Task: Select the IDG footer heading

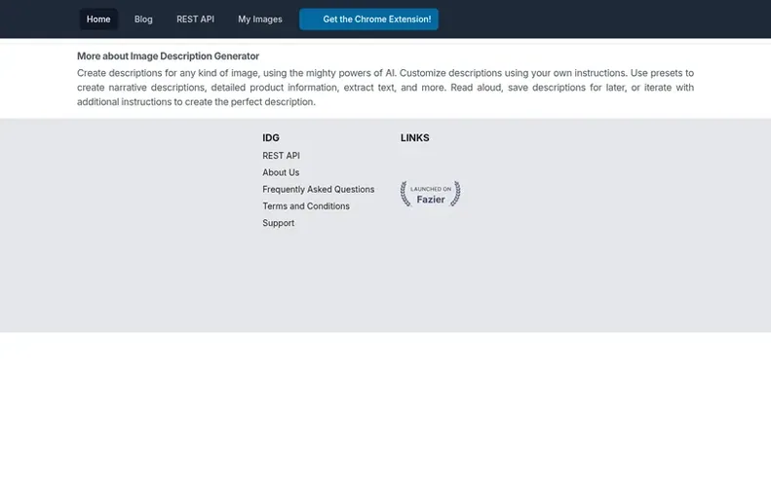Action: click(x=271, y=138)
